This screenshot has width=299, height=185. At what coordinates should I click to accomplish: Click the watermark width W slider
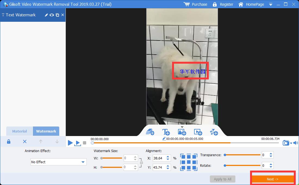[111, 158]
